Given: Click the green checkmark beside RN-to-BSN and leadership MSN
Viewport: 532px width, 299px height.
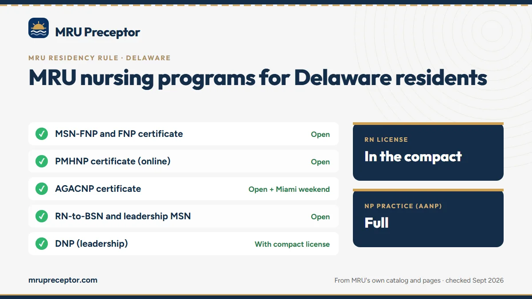Looking at the screenshot, I should pyautogui.click(x=42, y=216).
